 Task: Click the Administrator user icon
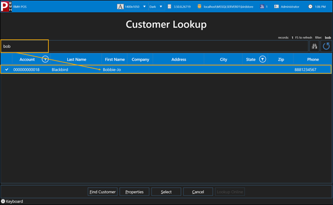pos(276,7)
